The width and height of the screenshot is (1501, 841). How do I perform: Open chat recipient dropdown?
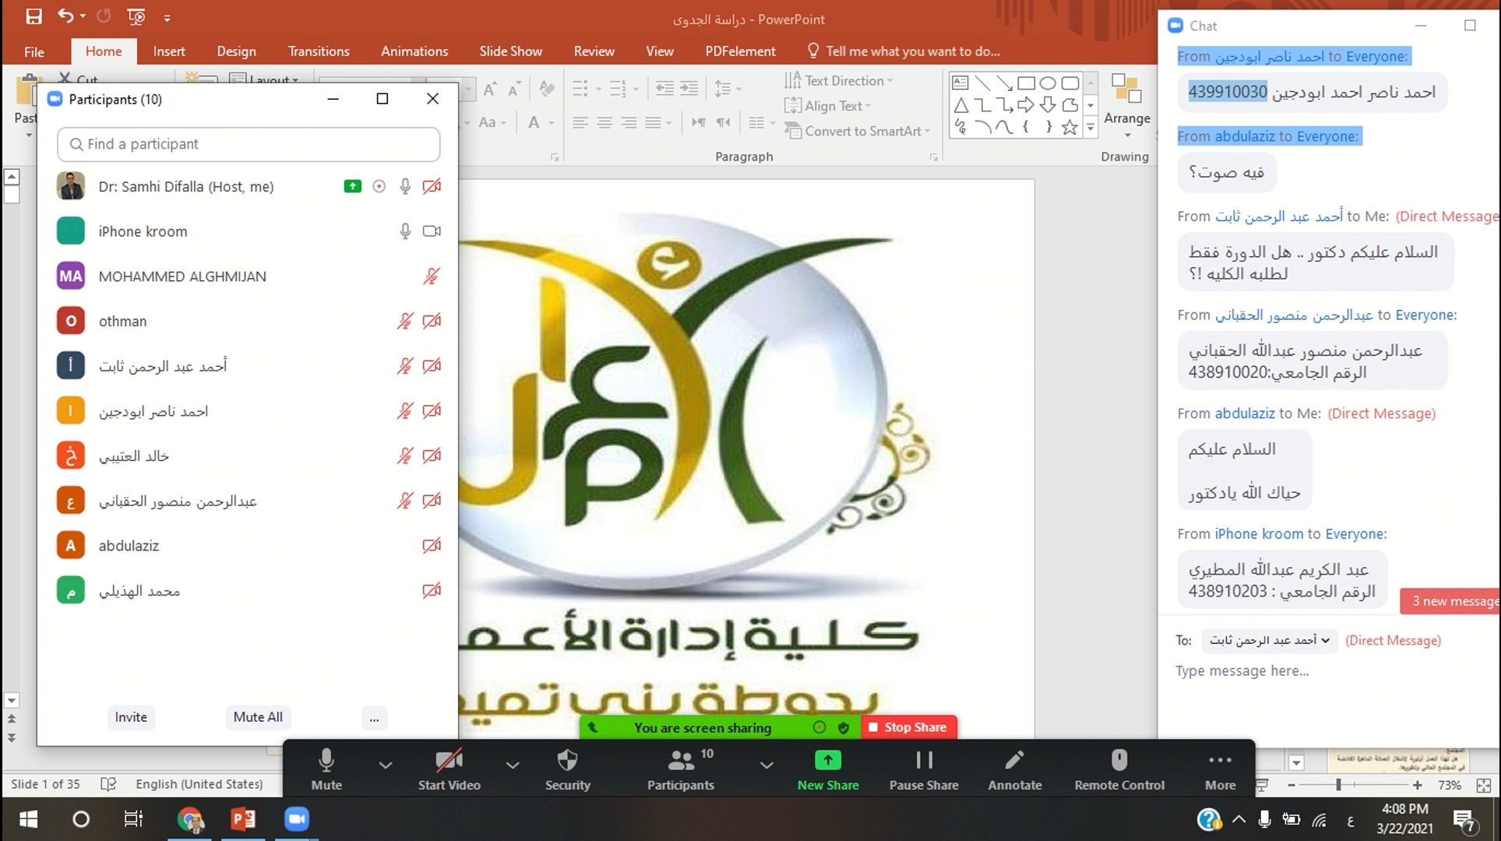(1269, 640)
